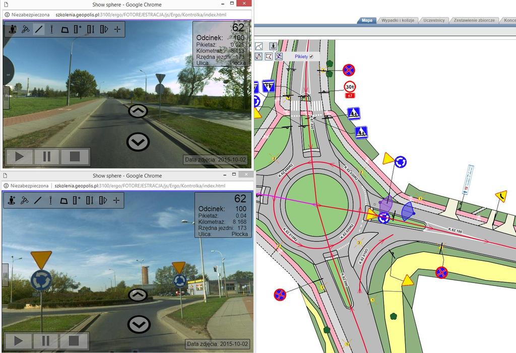Select the height measure tool in top window
Image resolution: width=516 pixels, height=353 pixels.
click(x=52, y=29)
